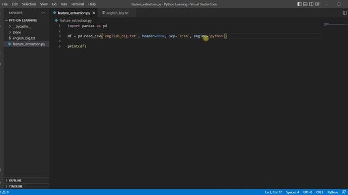Open the Run menu

click(x=64, y=4)
